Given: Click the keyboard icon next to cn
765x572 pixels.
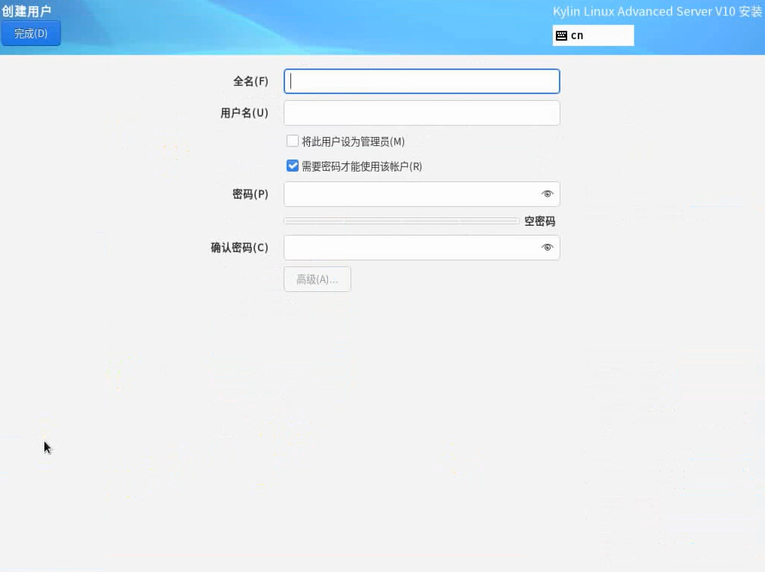Looking at the screenshot, I should pyautogui.click(x=561, y=35).
